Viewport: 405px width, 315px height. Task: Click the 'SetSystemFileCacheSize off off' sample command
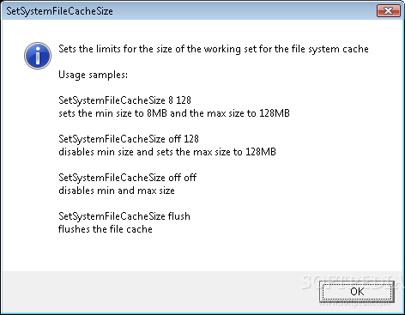click(127, 178)
